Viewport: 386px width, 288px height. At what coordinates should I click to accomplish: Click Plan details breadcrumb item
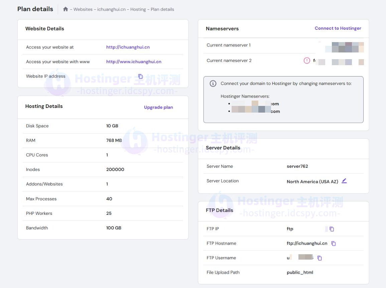162,9
